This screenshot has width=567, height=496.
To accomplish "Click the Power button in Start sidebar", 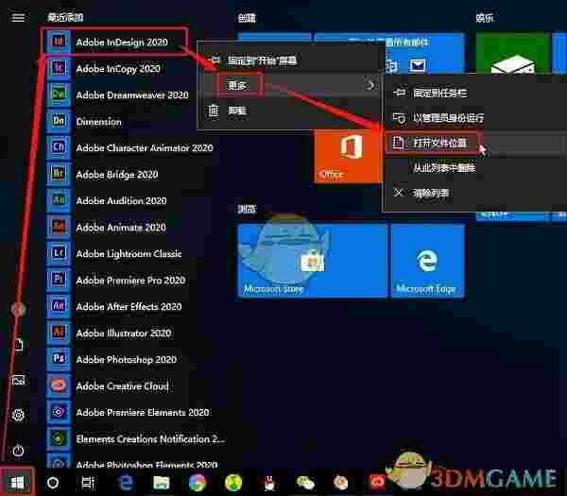I will point(18,451).
